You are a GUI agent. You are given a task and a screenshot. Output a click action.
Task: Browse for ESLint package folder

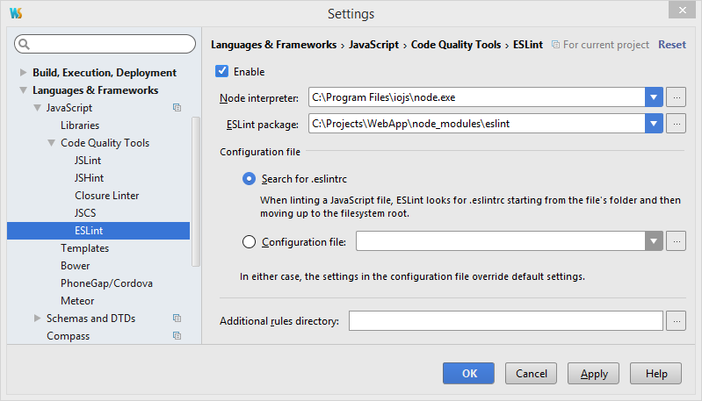(x=676, y=124)
